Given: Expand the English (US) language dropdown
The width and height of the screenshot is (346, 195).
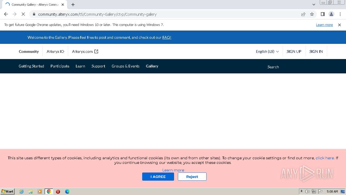Looking at the screenshot, I should 267,51.
